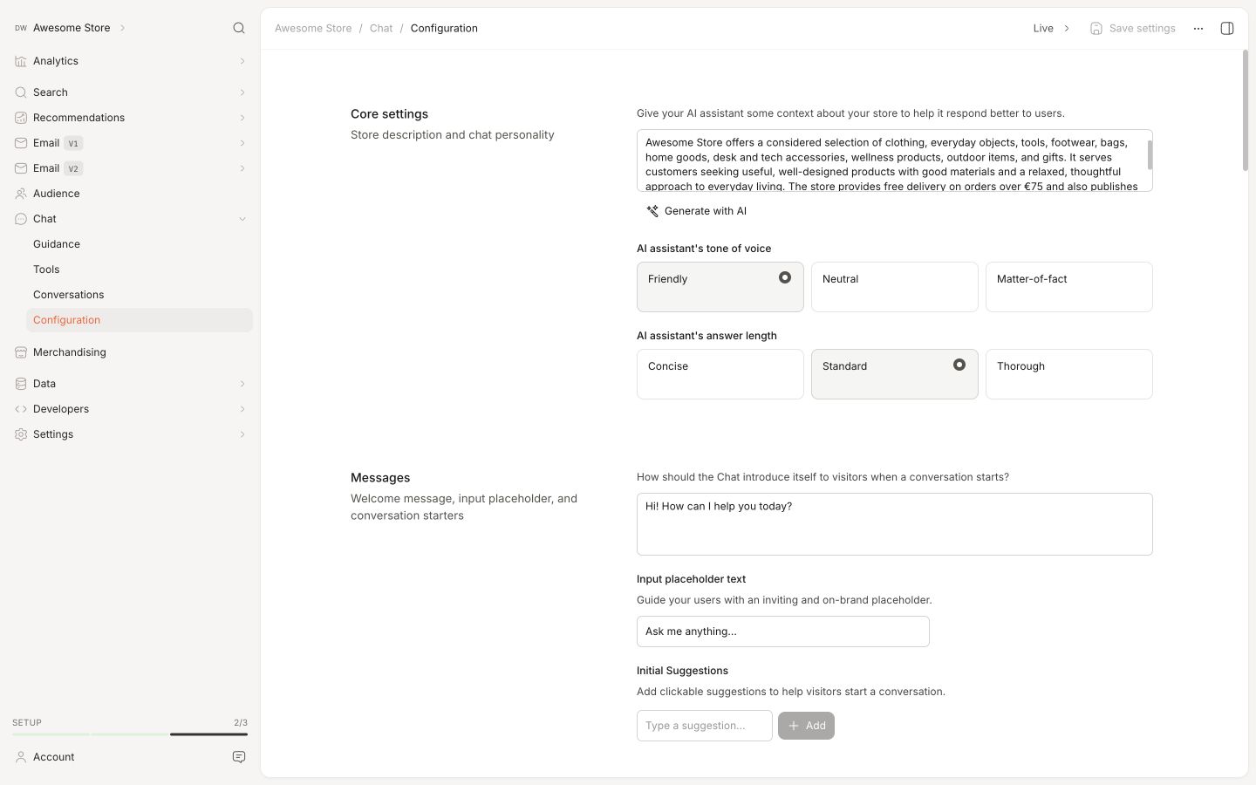Viewport: 1256px width, 785px height.
Task: Choose Thorough answer length
Action: pos(1069,374)
